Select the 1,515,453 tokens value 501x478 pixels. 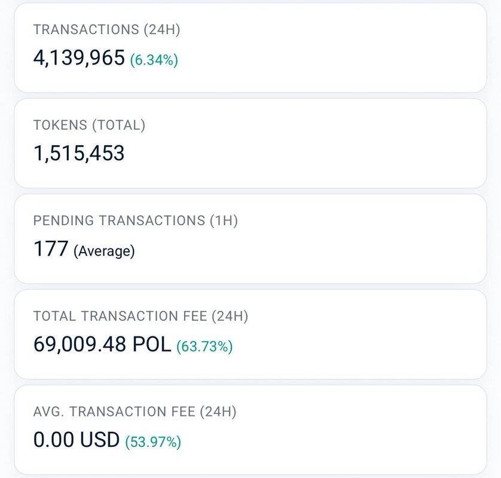[x=79, y=154]
